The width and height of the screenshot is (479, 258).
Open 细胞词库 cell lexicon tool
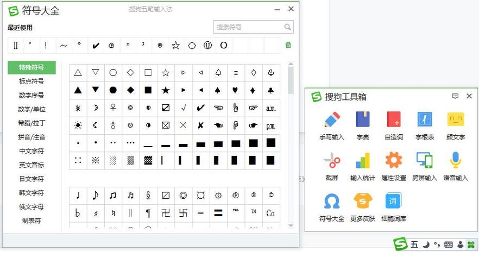coord(394,207)
